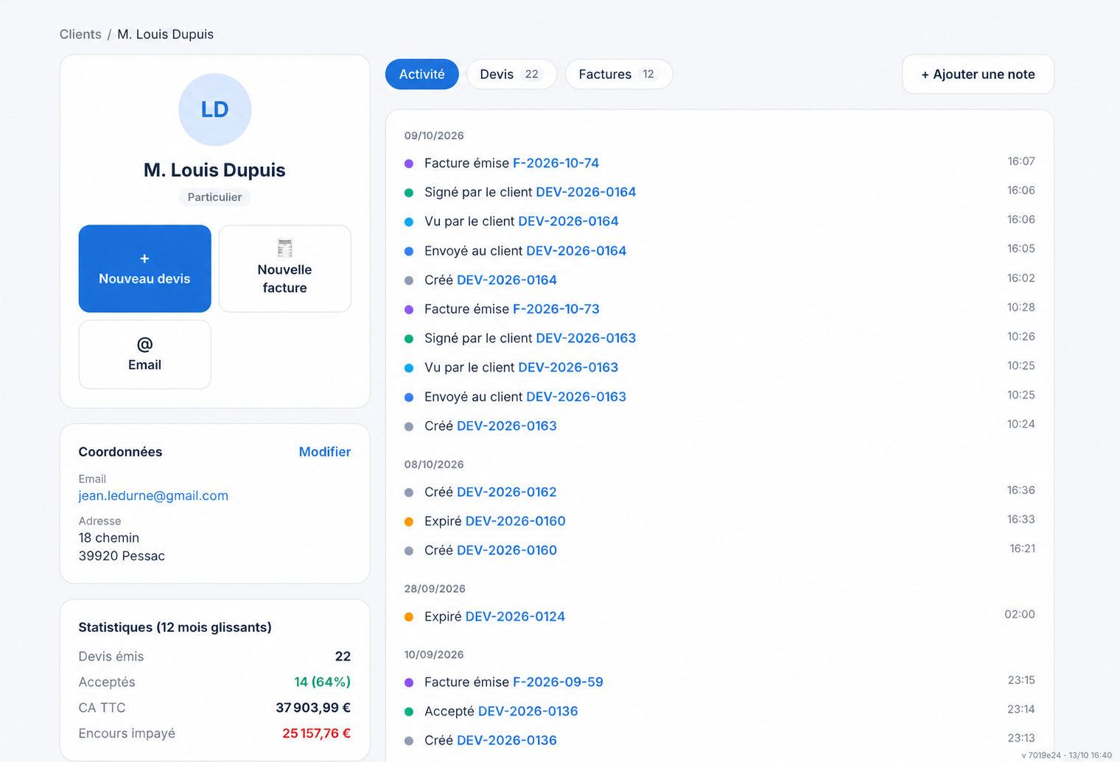Viewport: 1120px width, 762px height.
Task: Open the created quote DEV-2026-0162
Action: point(507,492)
